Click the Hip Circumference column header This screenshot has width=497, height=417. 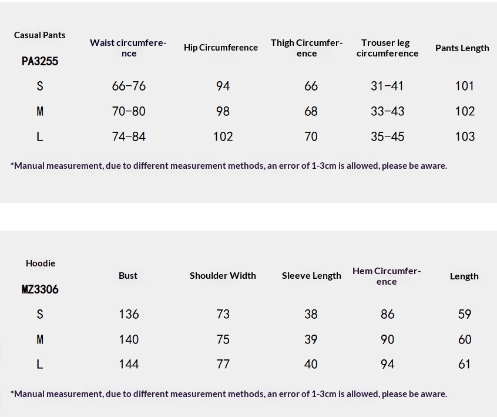220,48
